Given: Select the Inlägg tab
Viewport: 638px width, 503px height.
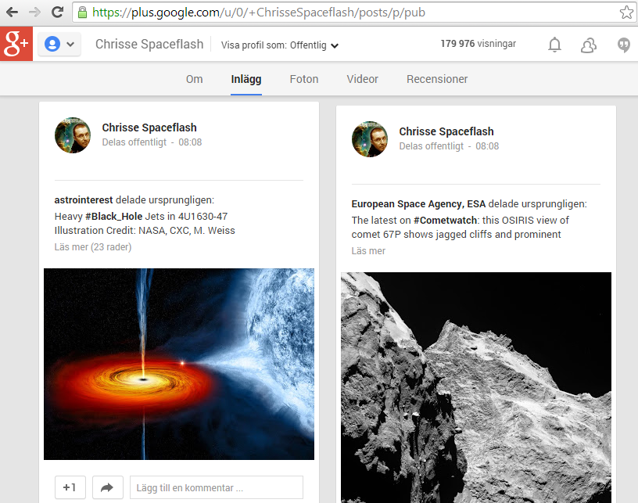Looking at the screenshot, I should coord(246,79).
